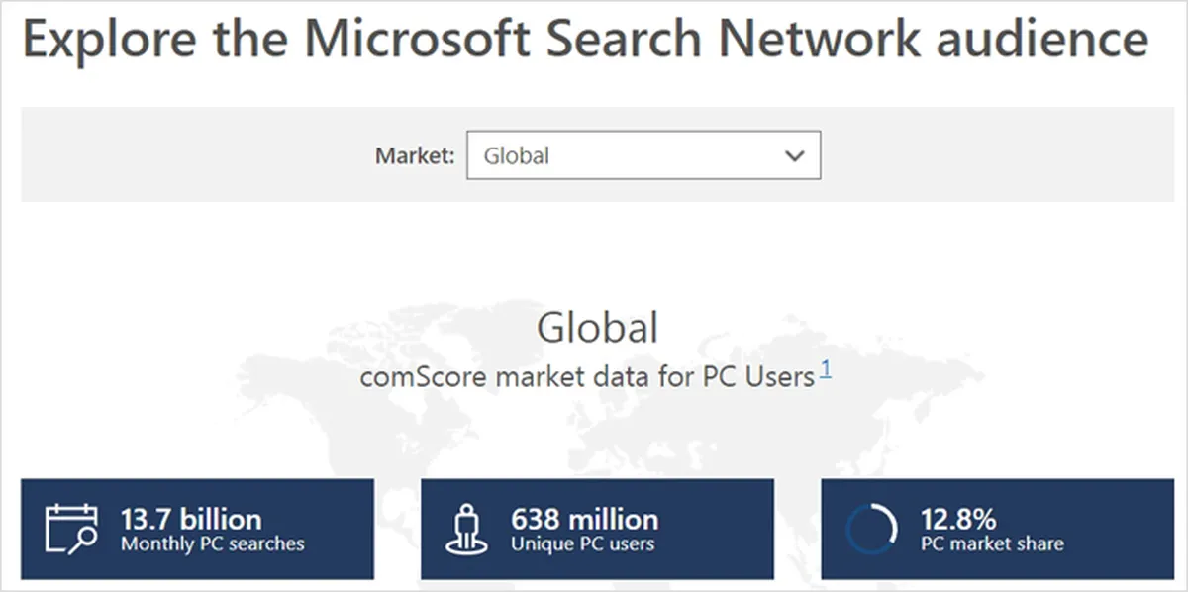
Task: Click the Market: field label
Action: (x=415, y=155)
